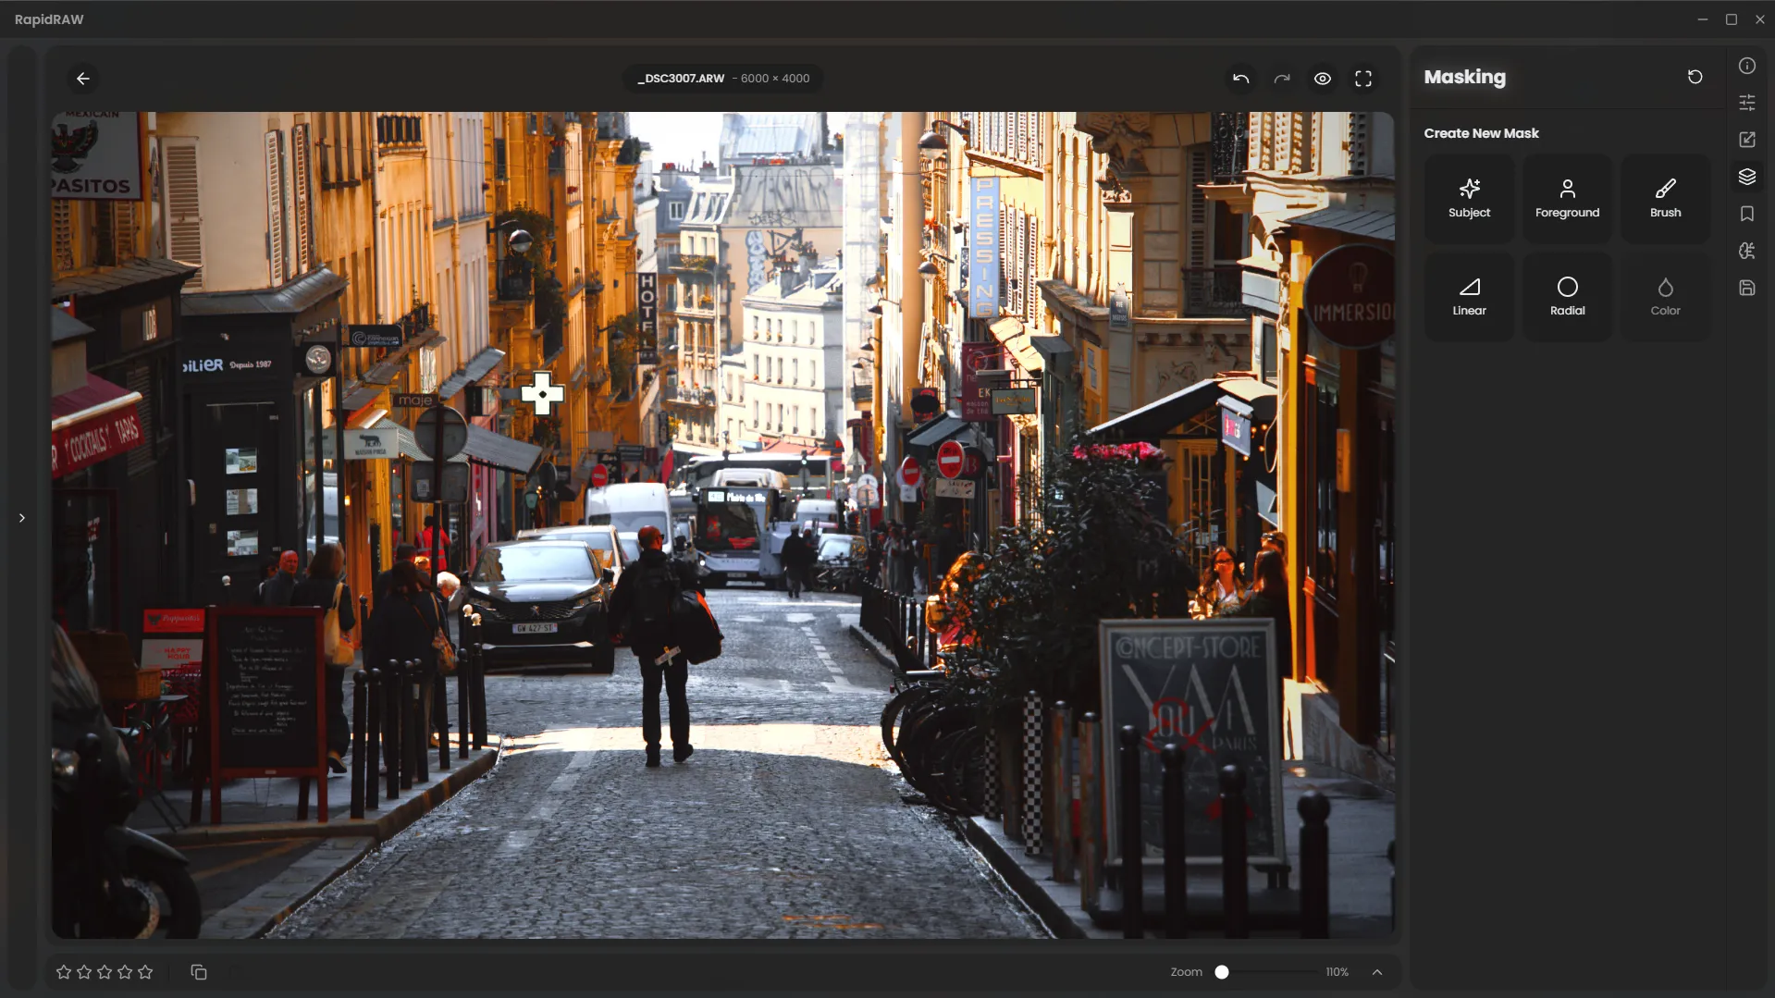Viewport: 1775px width, 998px height.
Task: Click the redo arrow icon
Action: (x=1281, y=79)
